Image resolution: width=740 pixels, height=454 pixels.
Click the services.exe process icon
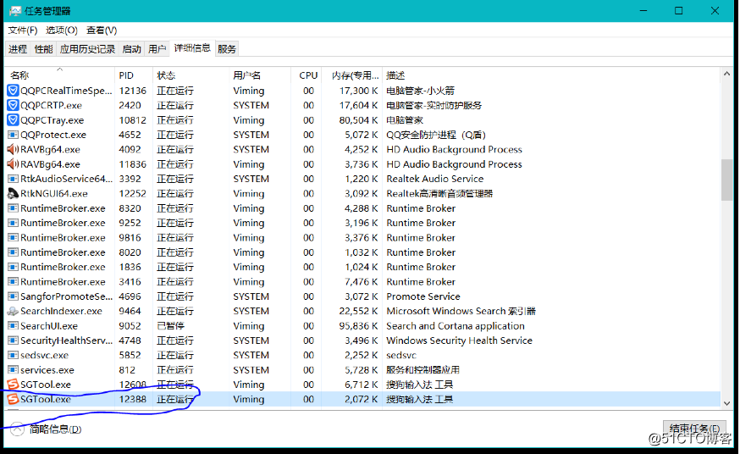pos(14,369)
